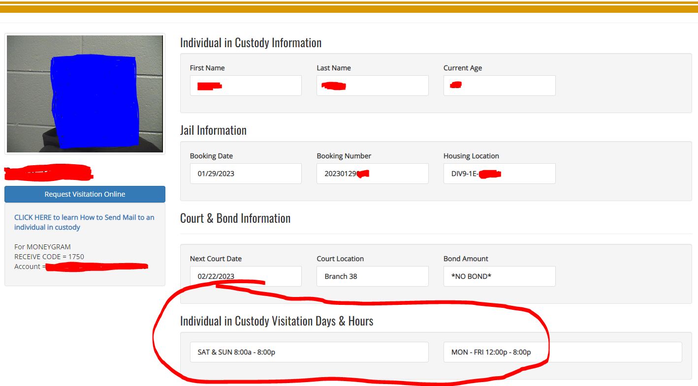Click the Bond Amount field showing NO BOND
This screenshot has height=386, width=698.
(499, 276)
